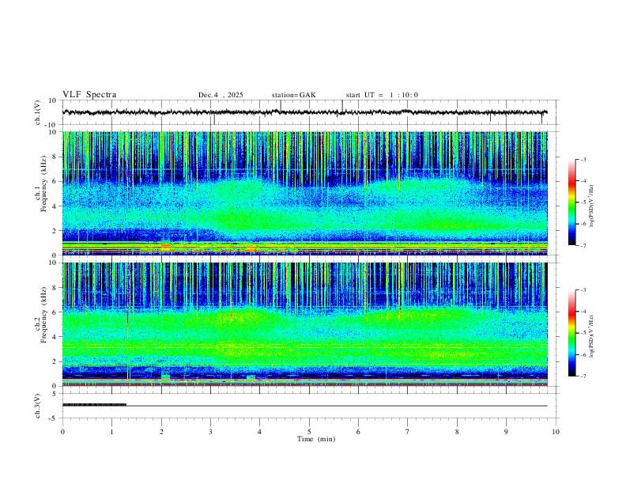The height and width of the screenshot is (484, 626).
Task: Click the "6" kHz tick label of the ch.1 spectrogram
Action: coord(55,181)
